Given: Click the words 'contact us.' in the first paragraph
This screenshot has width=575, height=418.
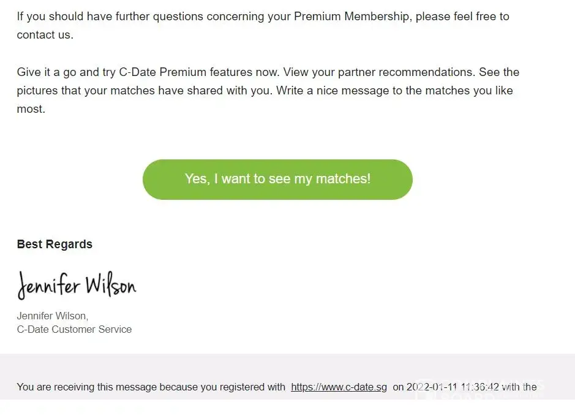Looking at the screenshot, I should pyautogui.click(x=45, y=35).
